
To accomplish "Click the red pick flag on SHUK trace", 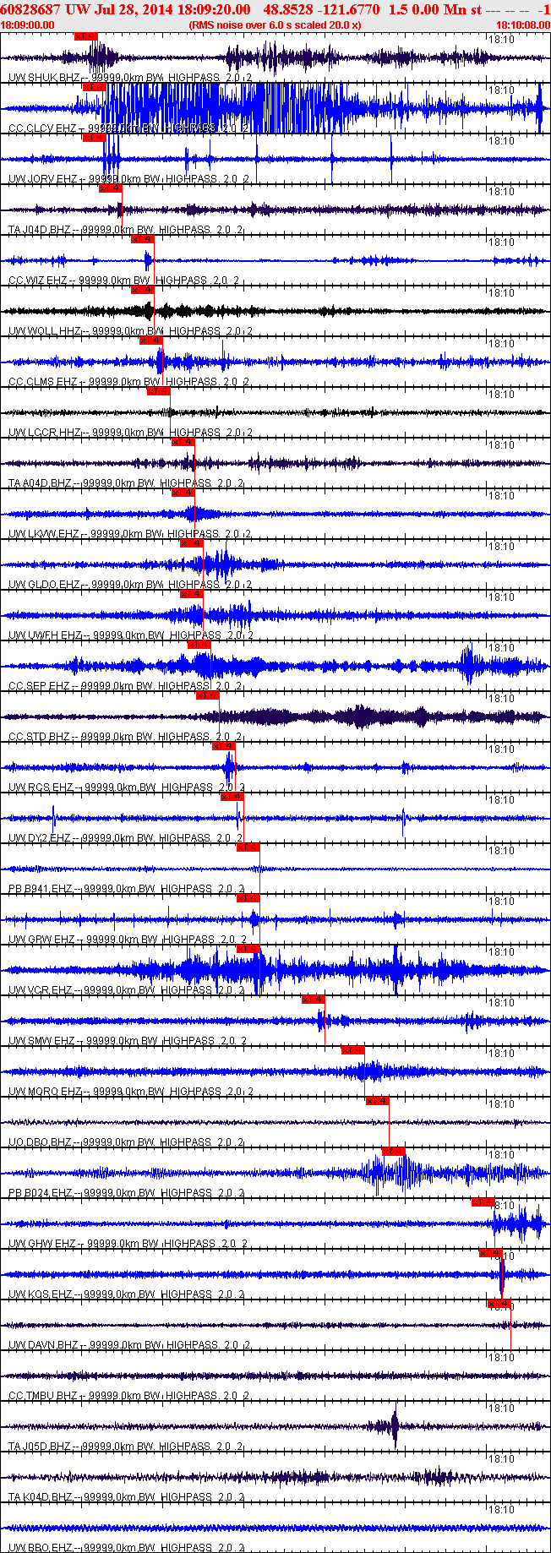I will point(86,36).
